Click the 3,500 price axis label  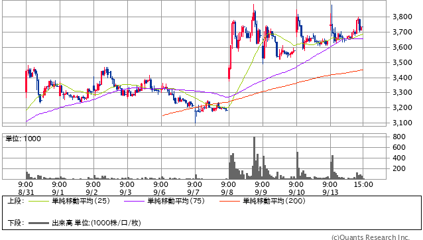click(x=402, y=62)
